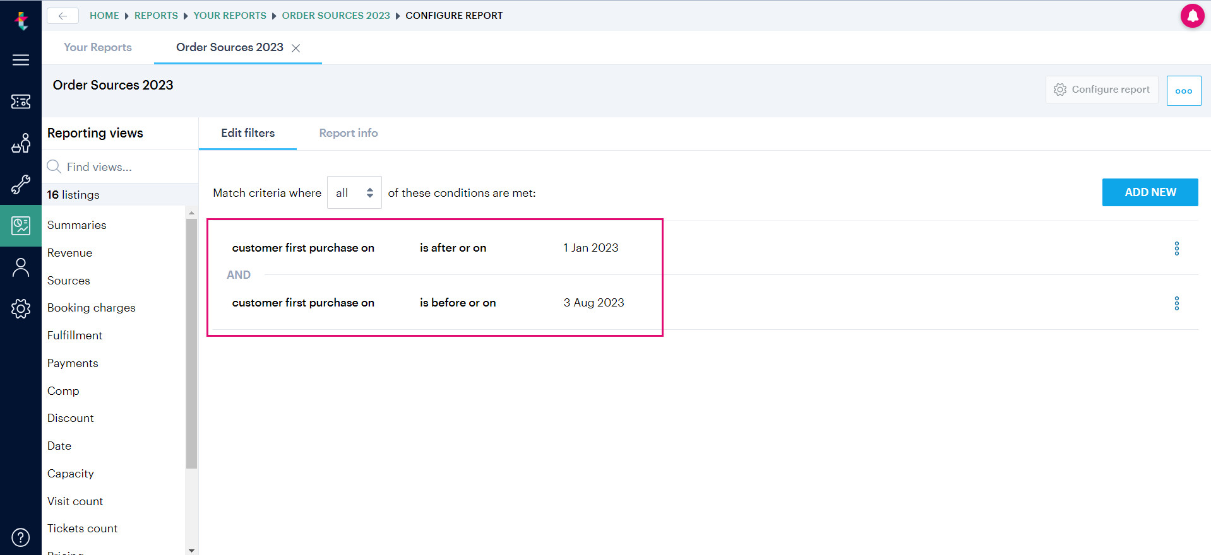Open the settings gear icon in sidebar
The height and width of the screenshot is (555, 1211).
click(21, 308)
